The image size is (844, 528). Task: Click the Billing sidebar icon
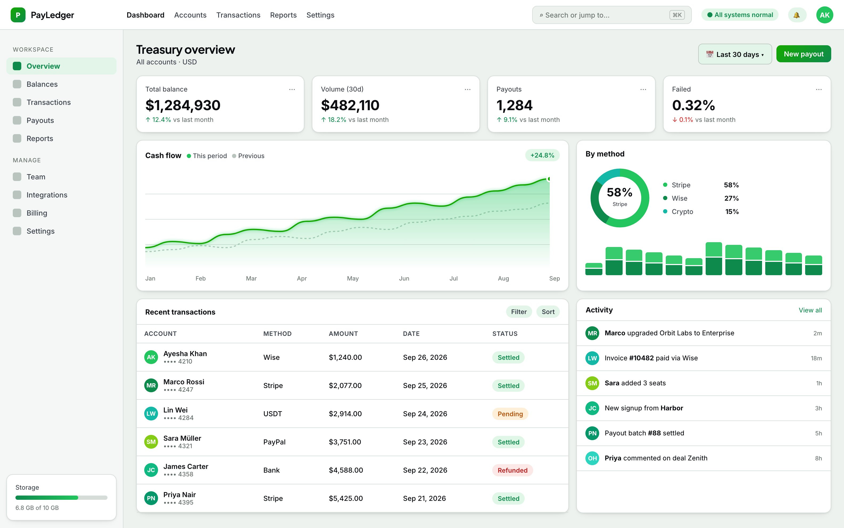(x=17, y=213)
